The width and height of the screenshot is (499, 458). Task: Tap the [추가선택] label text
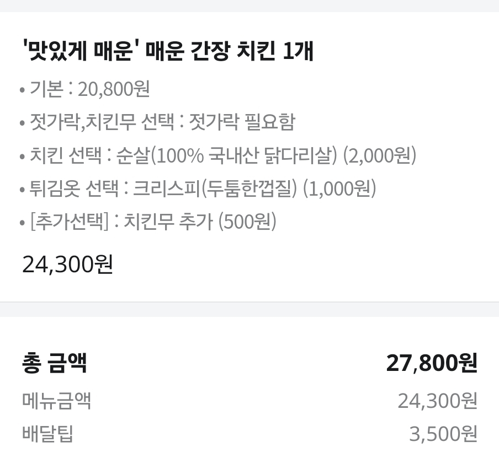[70, 222]
